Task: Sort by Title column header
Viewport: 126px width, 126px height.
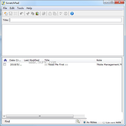Action: [69, 60]
